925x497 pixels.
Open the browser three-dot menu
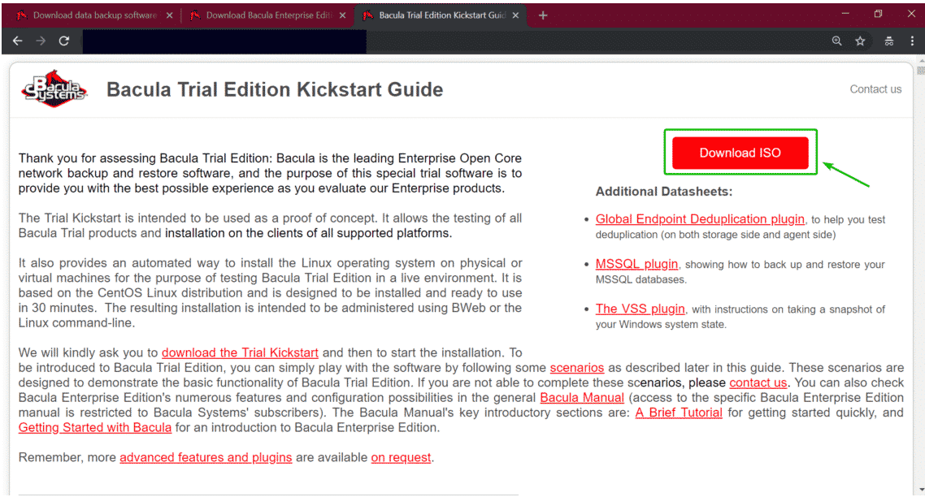pos(912,41)
